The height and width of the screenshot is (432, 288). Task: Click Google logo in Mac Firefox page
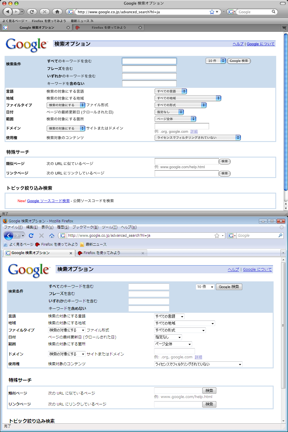(26, 45)
